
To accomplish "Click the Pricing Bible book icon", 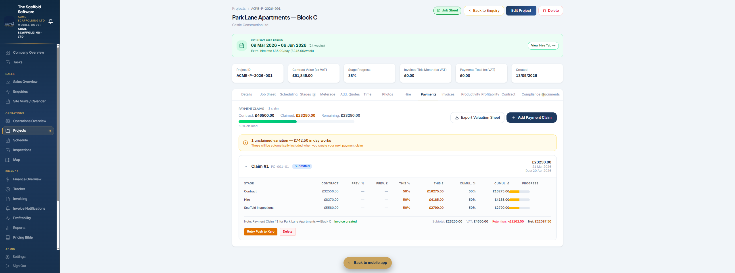I will click(8, 237).
